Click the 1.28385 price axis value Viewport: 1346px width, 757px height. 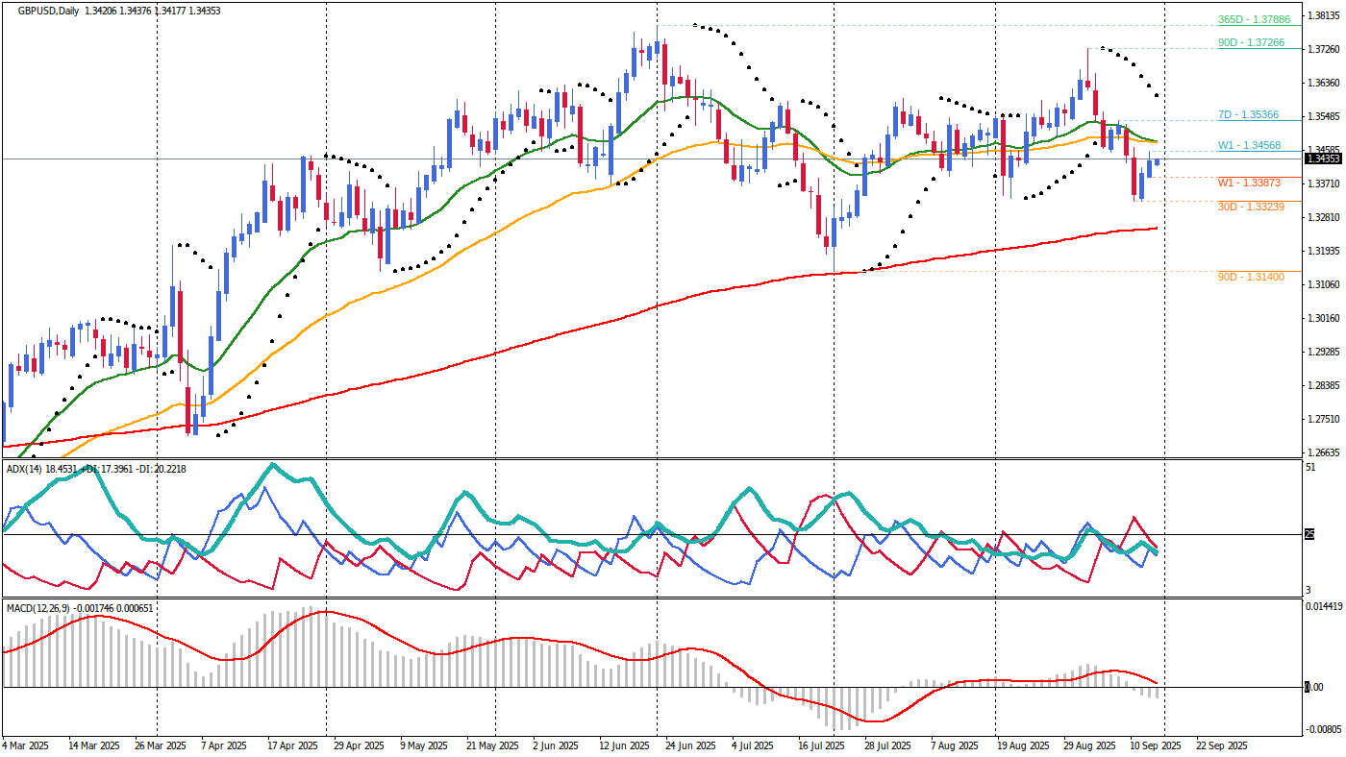click(1324, 385)
